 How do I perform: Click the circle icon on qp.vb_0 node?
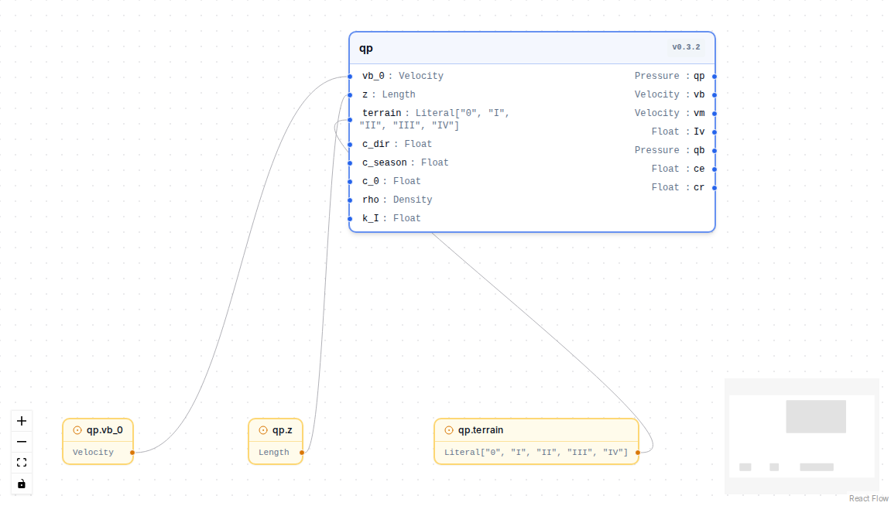pos(77,430)
